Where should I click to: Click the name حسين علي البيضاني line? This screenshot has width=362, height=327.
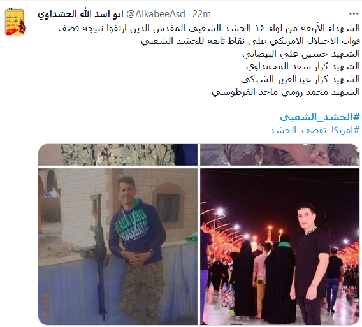click(x=301, y=54)
